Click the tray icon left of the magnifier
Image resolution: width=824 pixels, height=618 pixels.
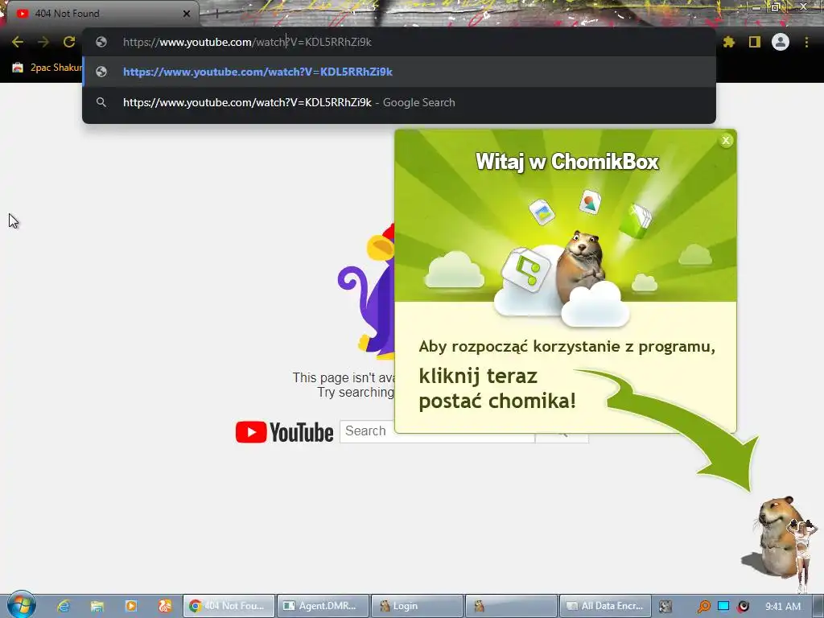coord(665,607)
